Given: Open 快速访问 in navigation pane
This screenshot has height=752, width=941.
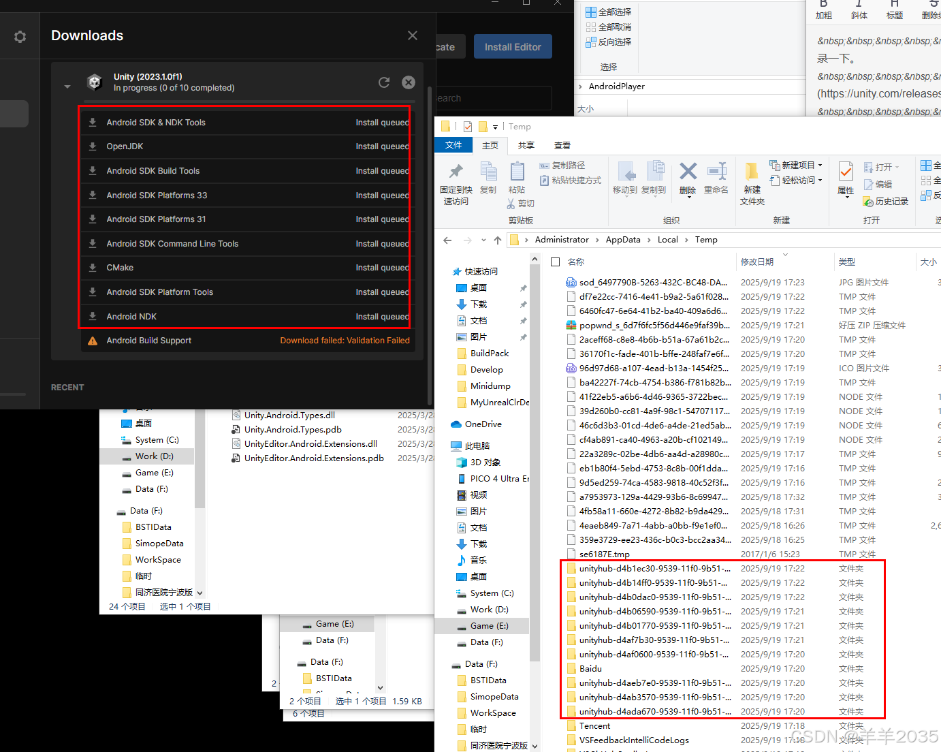Looking at the screenshot, I should (x=481, y=272).
